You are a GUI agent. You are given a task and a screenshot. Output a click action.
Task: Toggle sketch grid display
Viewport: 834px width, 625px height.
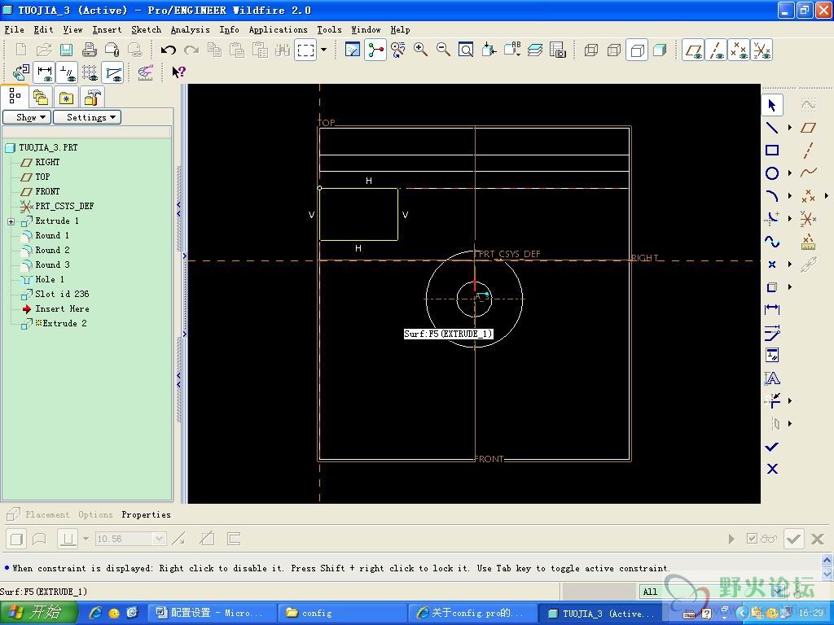pos(90,72)
